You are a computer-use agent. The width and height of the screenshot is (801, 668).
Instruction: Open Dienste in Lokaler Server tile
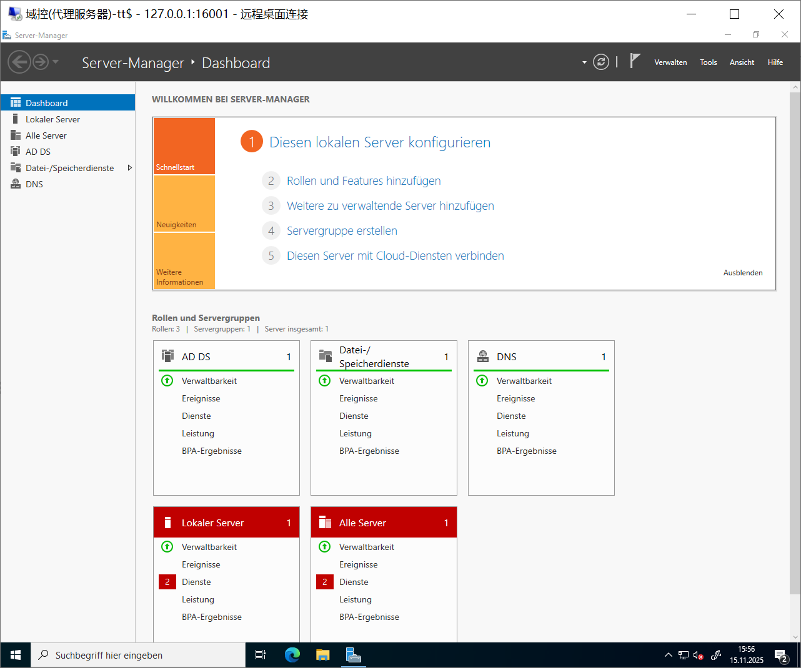pos(196,582)
